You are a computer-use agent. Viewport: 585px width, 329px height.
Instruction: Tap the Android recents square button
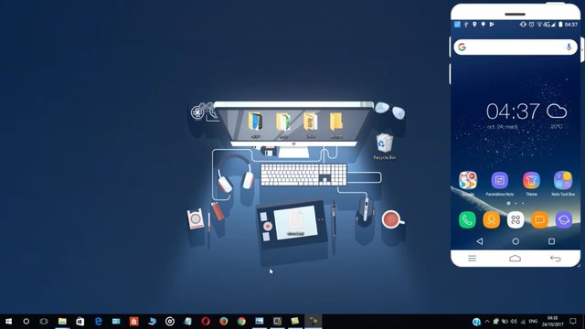pyautogui.click(x=551, y=241)
